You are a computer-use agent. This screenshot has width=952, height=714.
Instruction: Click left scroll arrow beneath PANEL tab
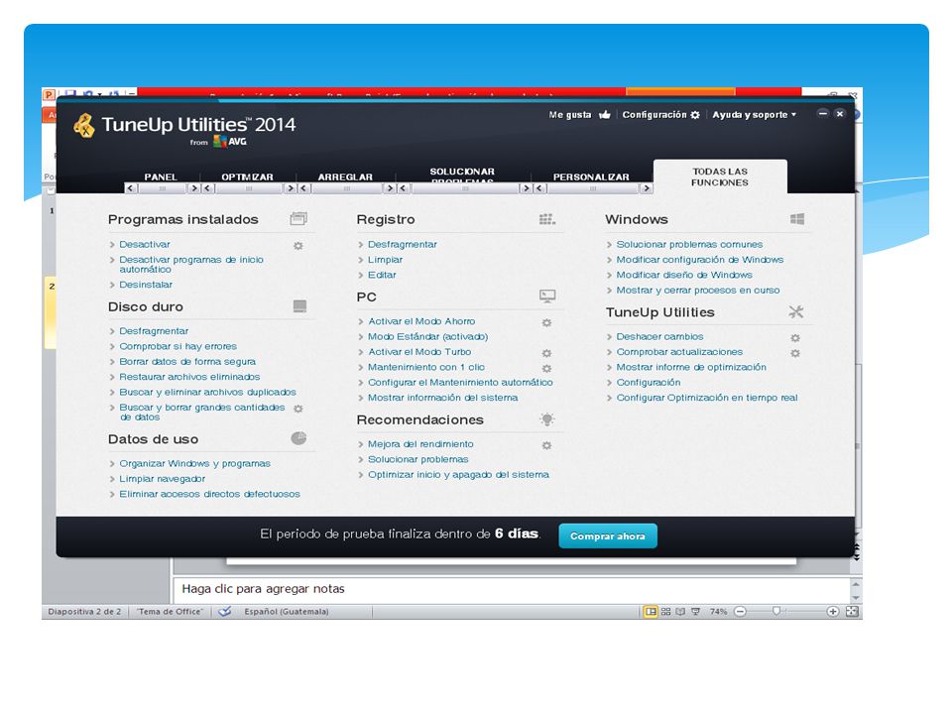coord(131,188)
